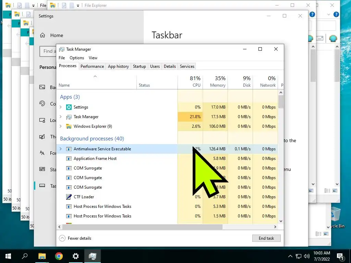
Task: Launch Google Chrome from the taskbar
Action: click(59, 256)
